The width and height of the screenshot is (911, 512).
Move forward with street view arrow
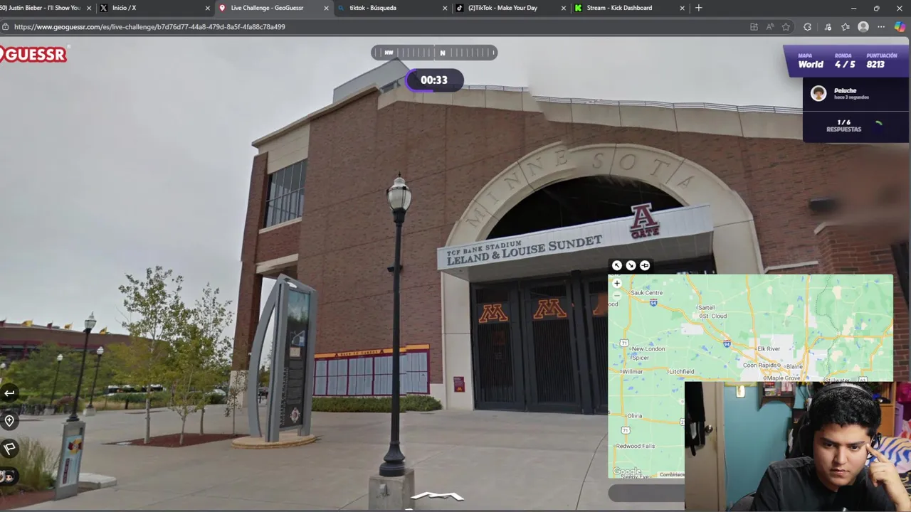click(x=437, y=496)
